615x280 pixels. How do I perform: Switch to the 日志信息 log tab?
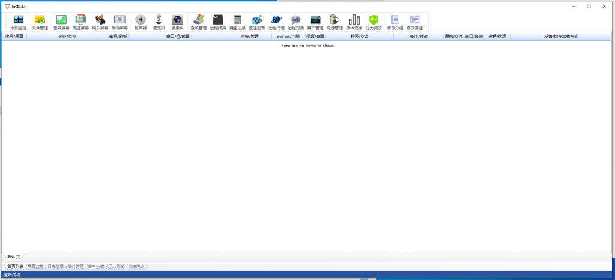coord(55,266)
